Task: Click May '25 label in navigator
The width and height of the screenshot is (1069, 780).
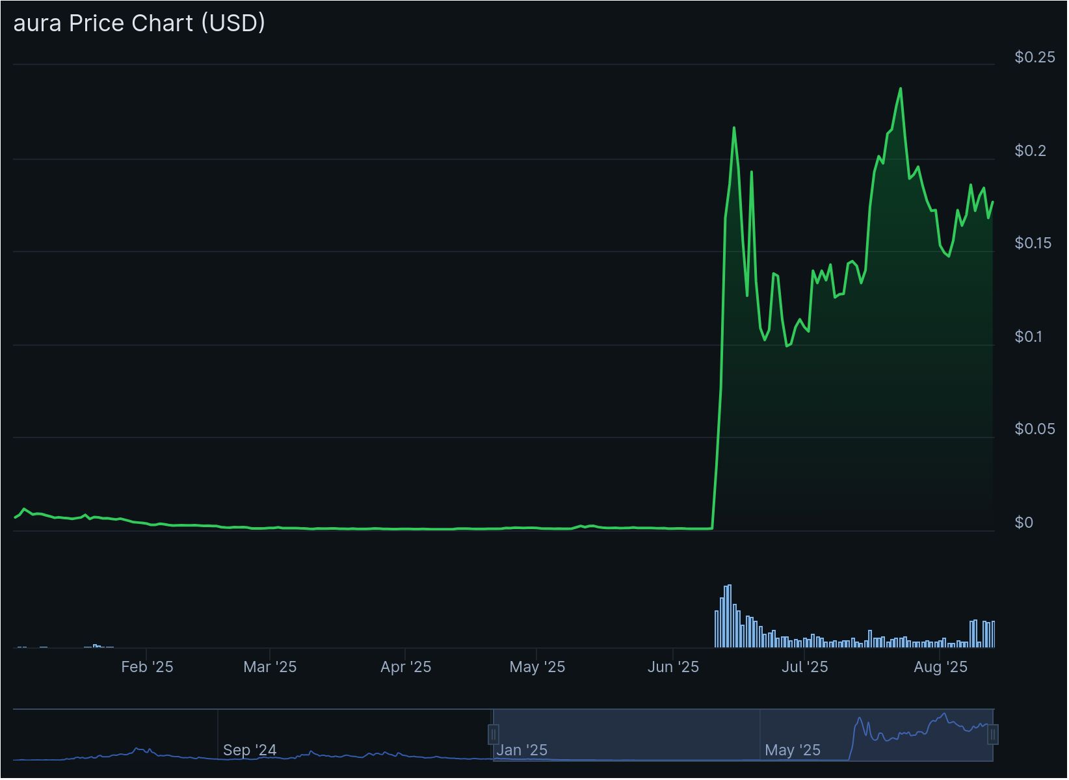Action: tap(793, 750)
